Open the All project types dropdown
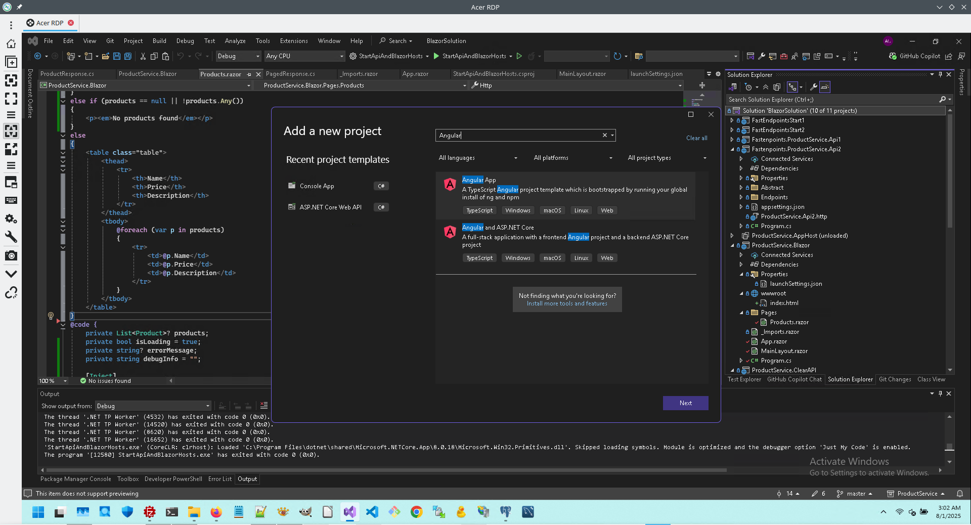The image size is (971, 525). point(667,158)
